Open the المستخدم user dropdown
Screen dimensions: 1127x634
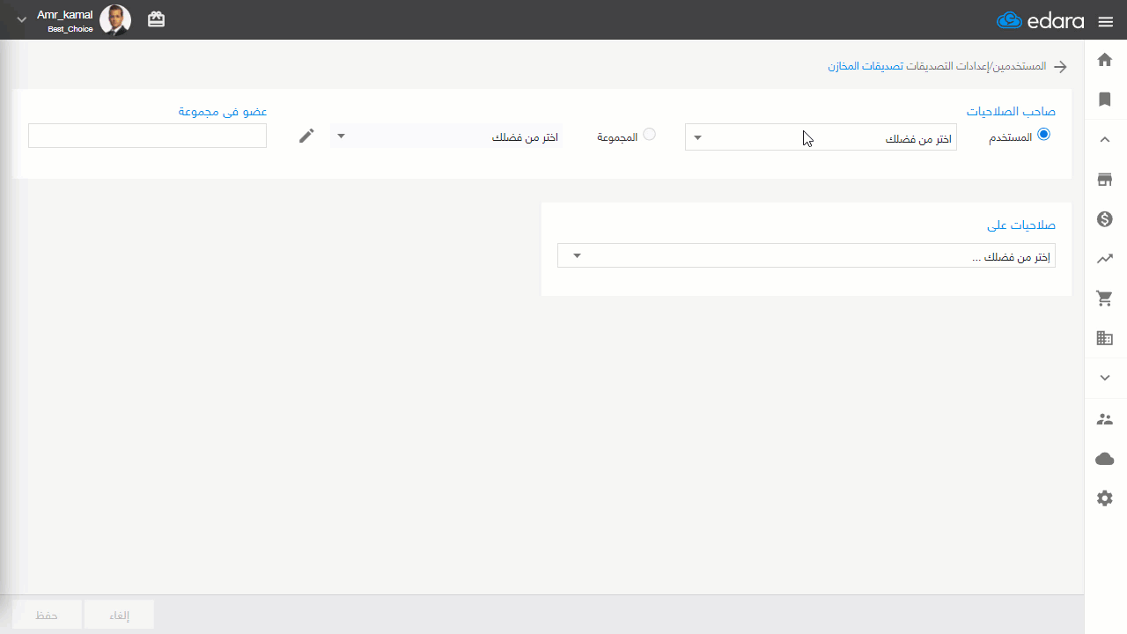click(821, 137)
